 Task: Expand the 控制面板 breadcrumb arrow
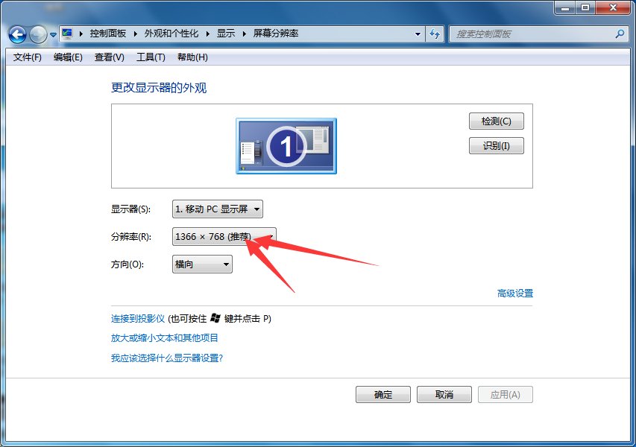click(x=136, y=34)
